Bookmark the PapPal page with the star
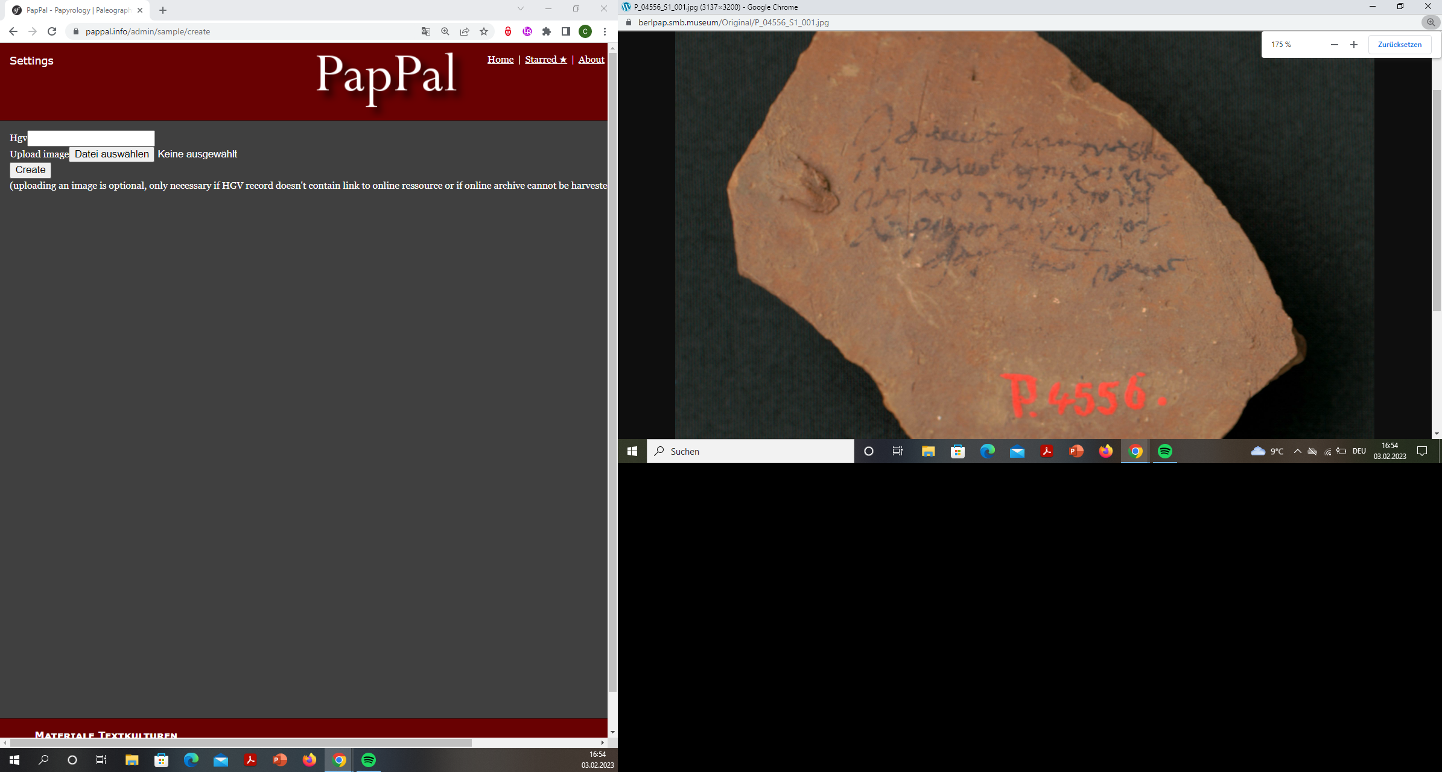Viewport: 1442px width, 772px height. tap(484, 31)
